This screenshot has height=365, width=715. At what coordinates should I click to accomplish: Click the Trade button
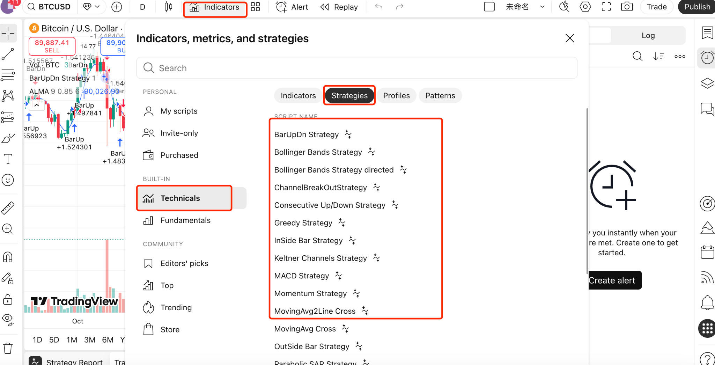point(656,7)
